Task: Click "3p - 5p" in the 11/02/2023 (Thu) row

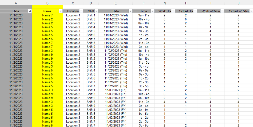Action: (x=144, y=86)
